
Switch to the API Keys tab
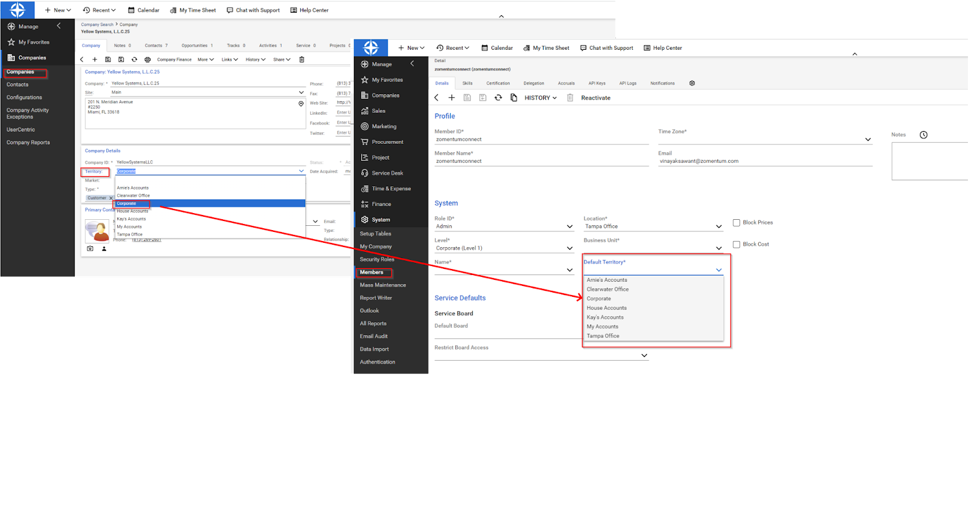click(x=597, y=83)
